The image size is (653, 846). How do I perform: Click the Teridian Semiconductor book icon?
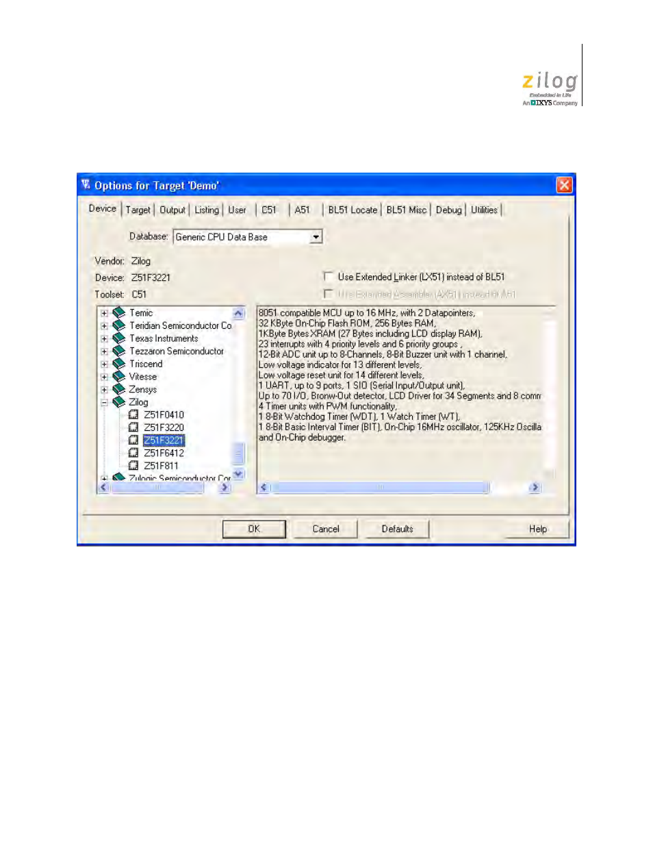(x=118, y=325)
